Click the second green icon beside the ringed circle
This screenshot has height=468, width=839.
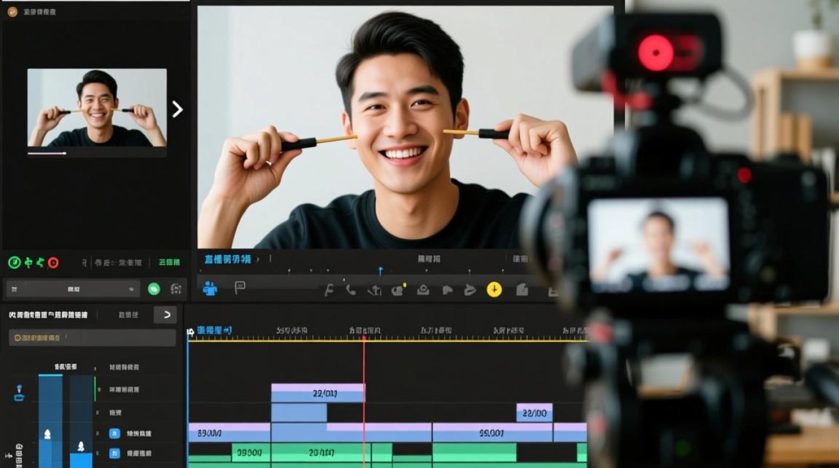pyautogui.click(x=29, y=263)
